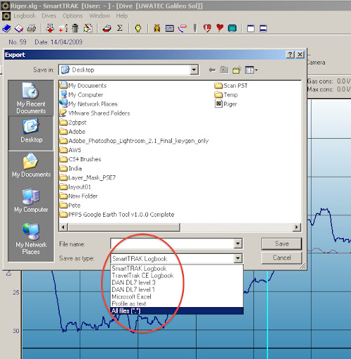Image resolution: width=351 pixels, height=359 pixels.
Task: Click the gray thermometer toolbar icon
Action: tap(194, 28)
